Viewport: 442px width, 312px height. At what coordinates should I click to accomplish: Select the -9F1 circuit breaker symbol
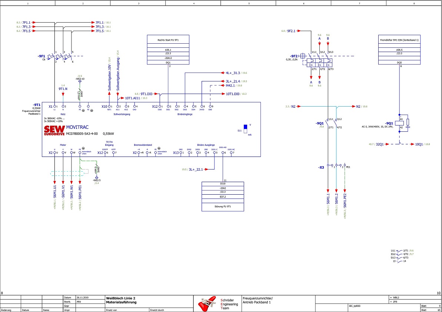pos(59,58)
